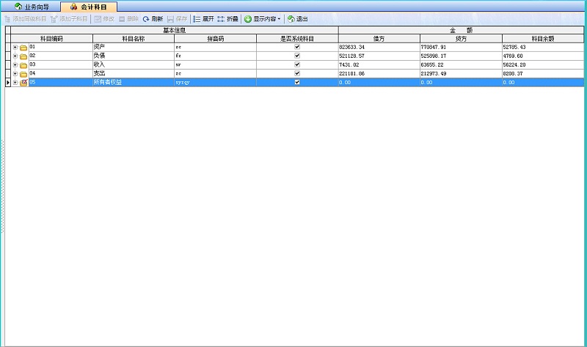The height and width of the screenshot is (347, 587).
Task: Click the 删除 delete toolbar icon
Action: click(122, 18)
